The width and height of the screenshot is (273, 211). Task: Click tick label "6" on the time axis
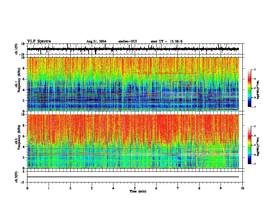tap(156, 188)
